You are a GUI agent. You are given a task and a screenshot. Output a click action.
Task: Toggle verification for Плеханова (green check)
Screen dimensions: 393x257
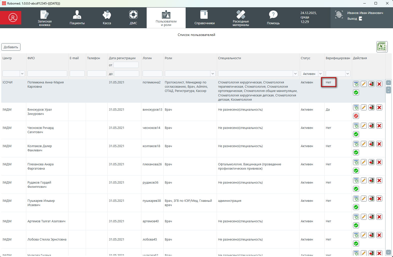click(x=356, y=171)
